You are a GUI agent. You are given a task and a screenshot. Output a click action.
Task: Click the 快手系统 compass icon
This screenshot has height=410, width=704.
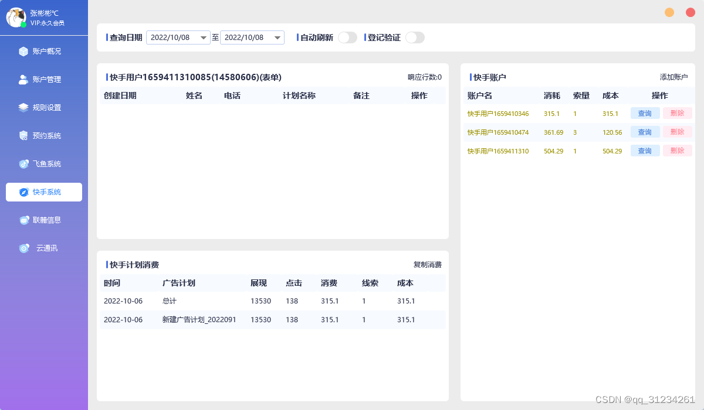pos(23,192)
